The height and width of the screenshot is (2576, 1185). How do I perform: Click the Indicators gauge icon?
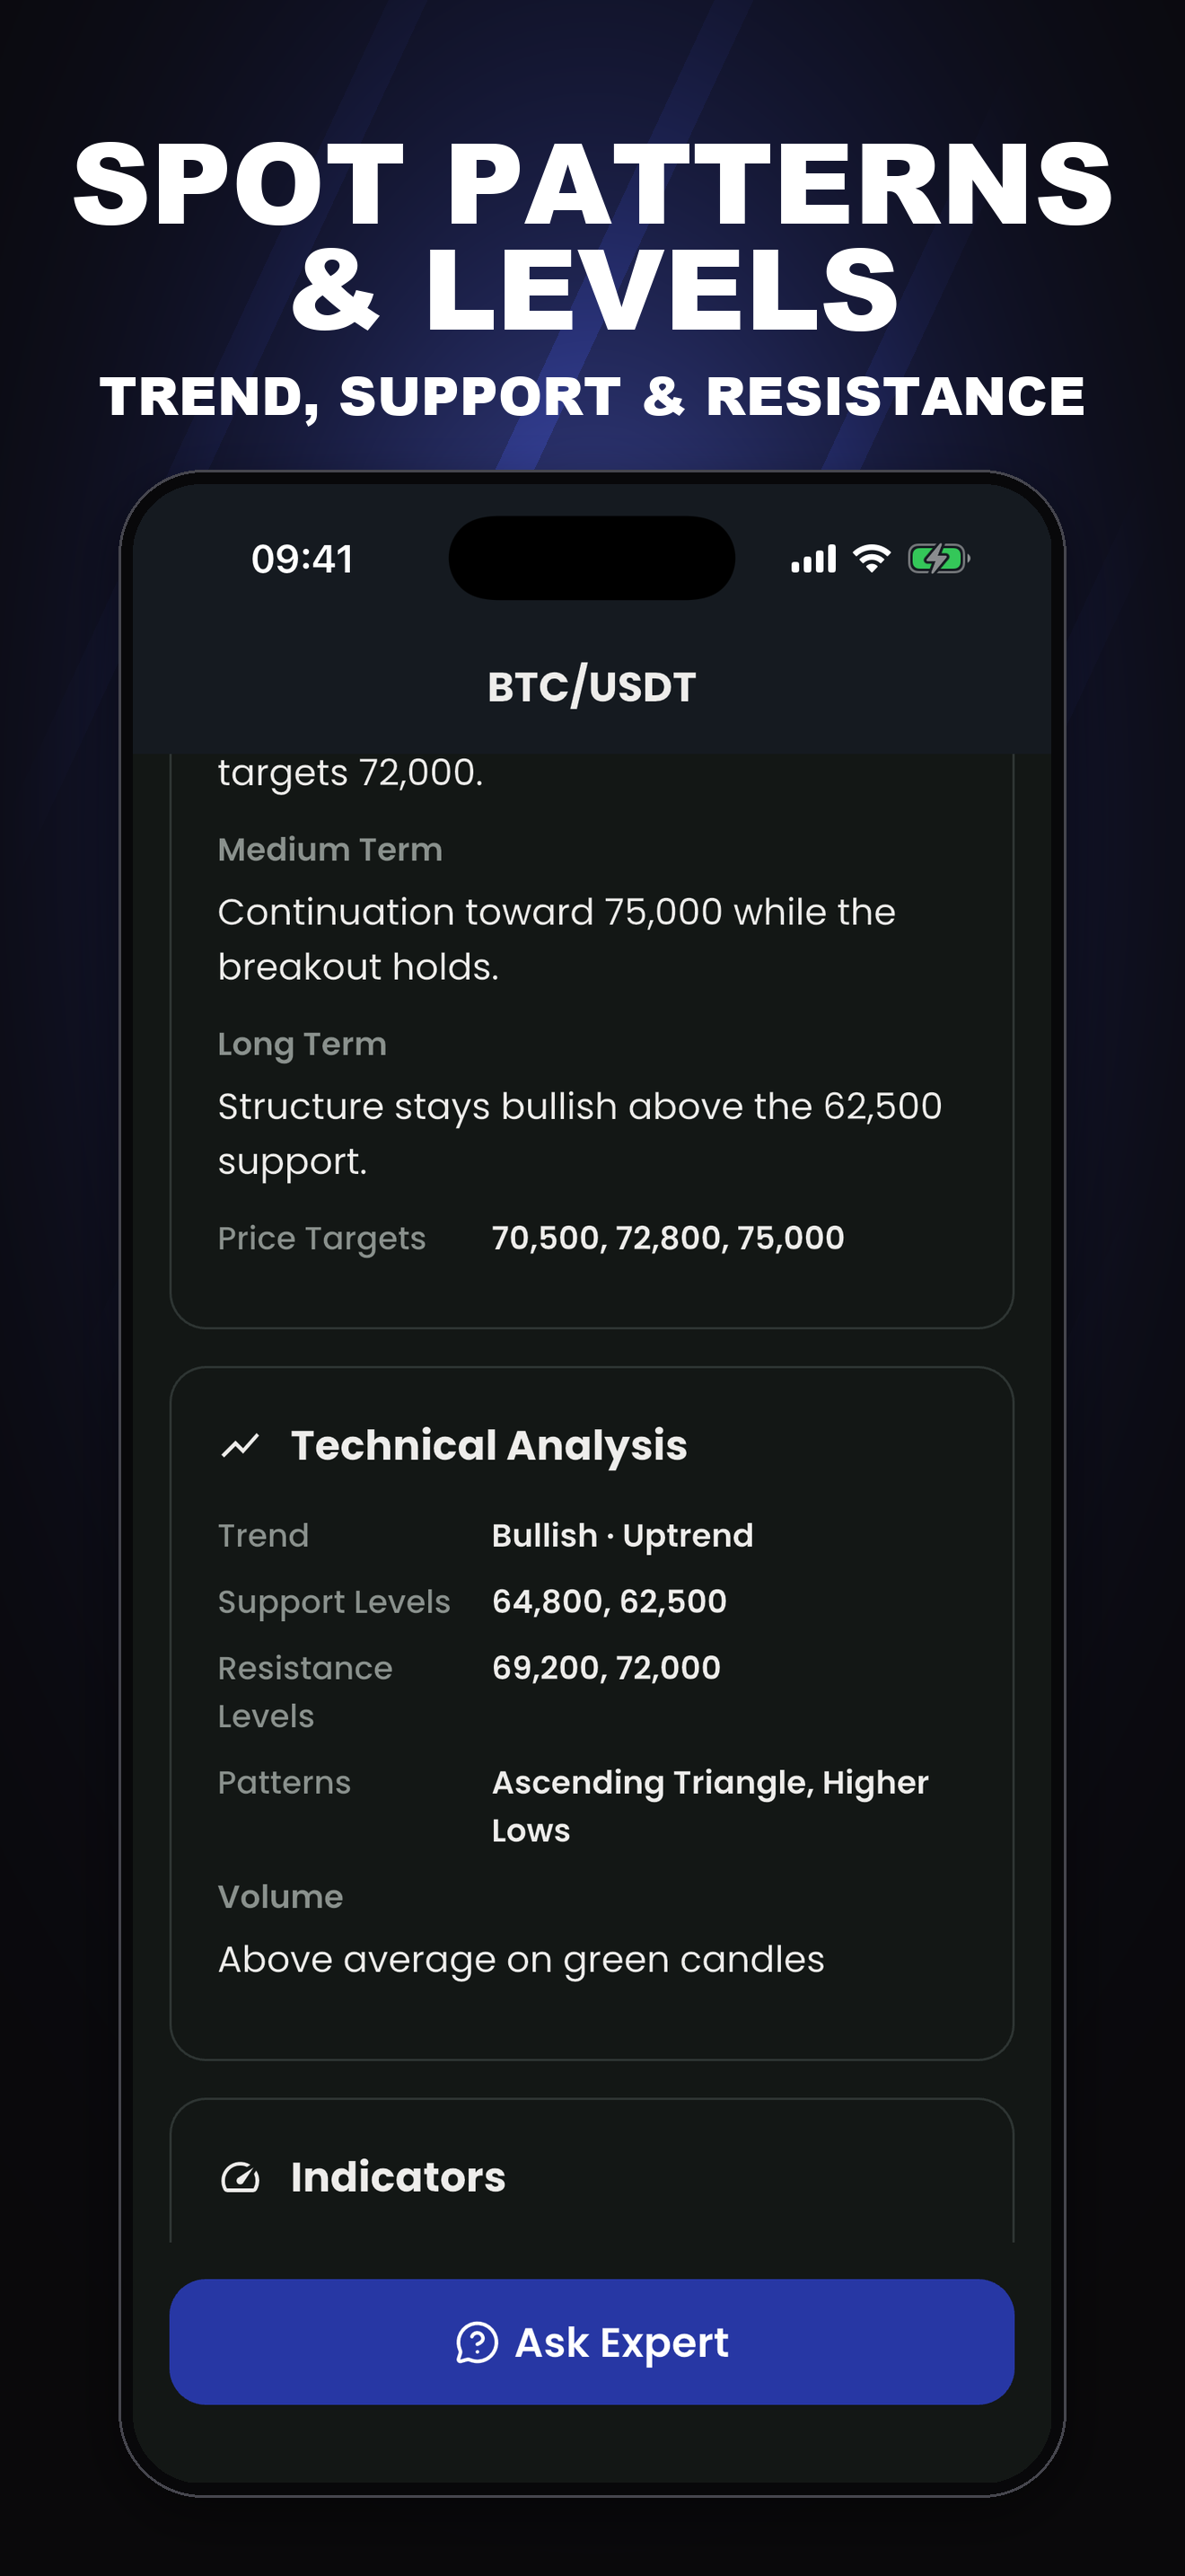click(x=240, y=2177)
